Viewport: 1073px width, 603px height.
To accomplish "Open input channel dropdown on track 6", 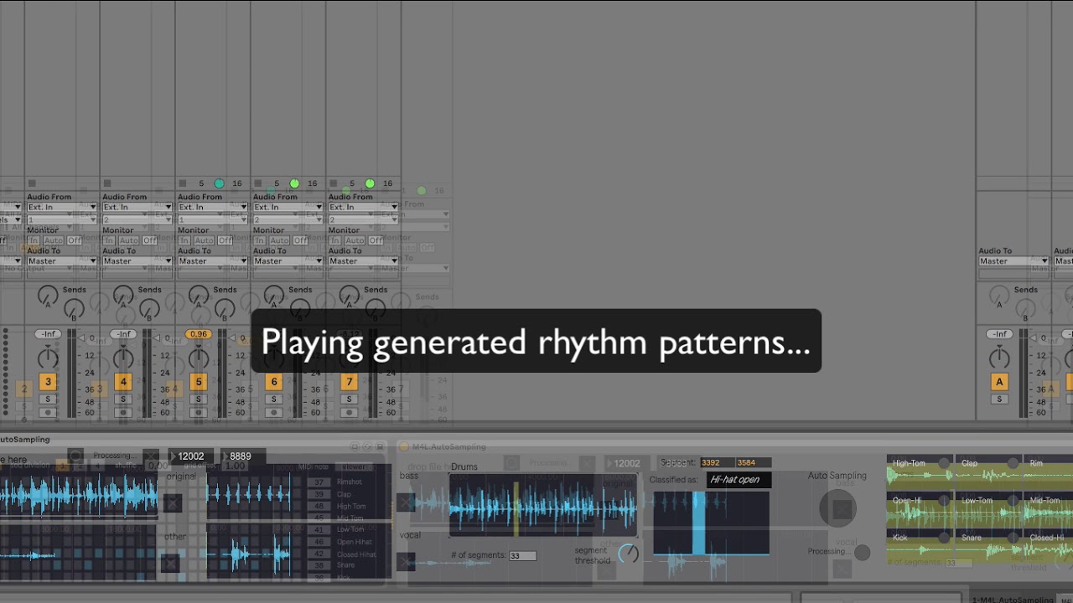I will (288, 219).
